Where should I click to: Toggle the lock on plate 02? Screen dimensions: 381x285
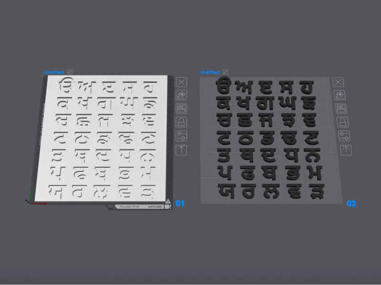tap(342, 122)
